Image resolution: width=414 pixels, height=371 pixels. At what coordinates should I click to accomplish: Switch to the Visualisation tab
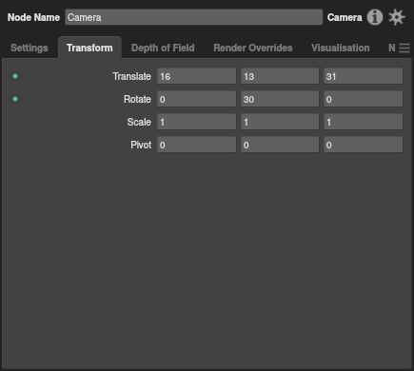click(x=340, y=48)
